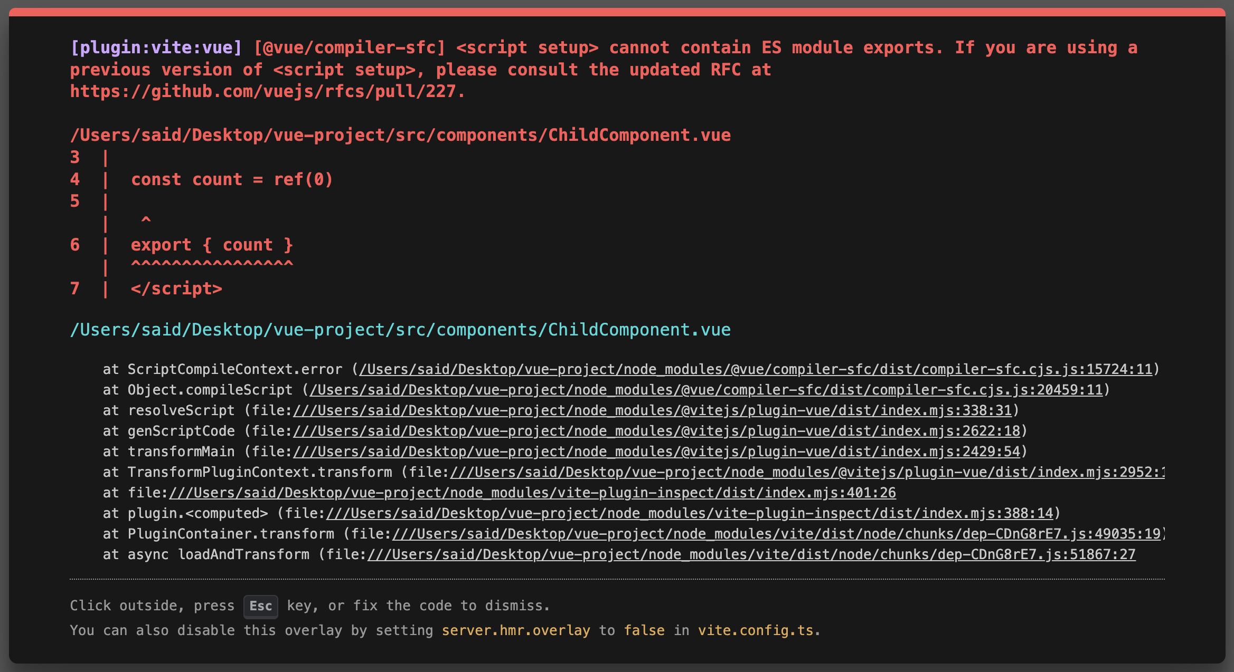Click the red ChildComponent.vue path heading
This screenshot has height=672, width=1234.
400,135
